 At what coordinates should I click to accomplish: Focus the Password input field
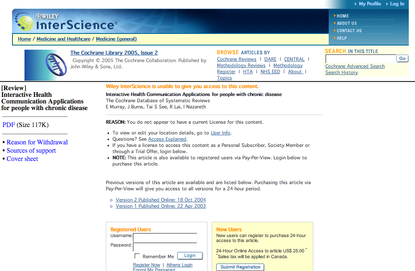pos(165,247)
